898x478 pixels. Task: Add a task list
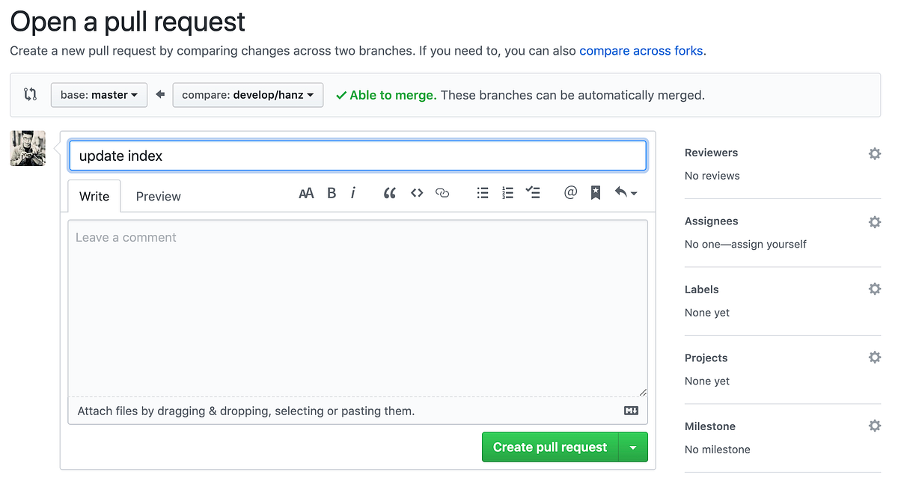coord(533,193)
